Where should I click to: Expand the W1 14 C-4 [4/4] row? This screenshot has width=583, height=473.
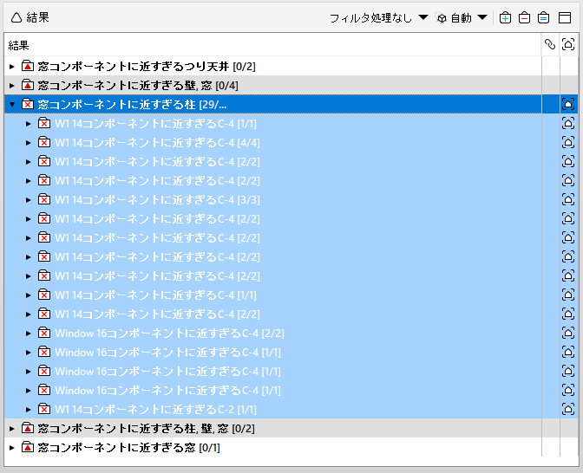29,143
